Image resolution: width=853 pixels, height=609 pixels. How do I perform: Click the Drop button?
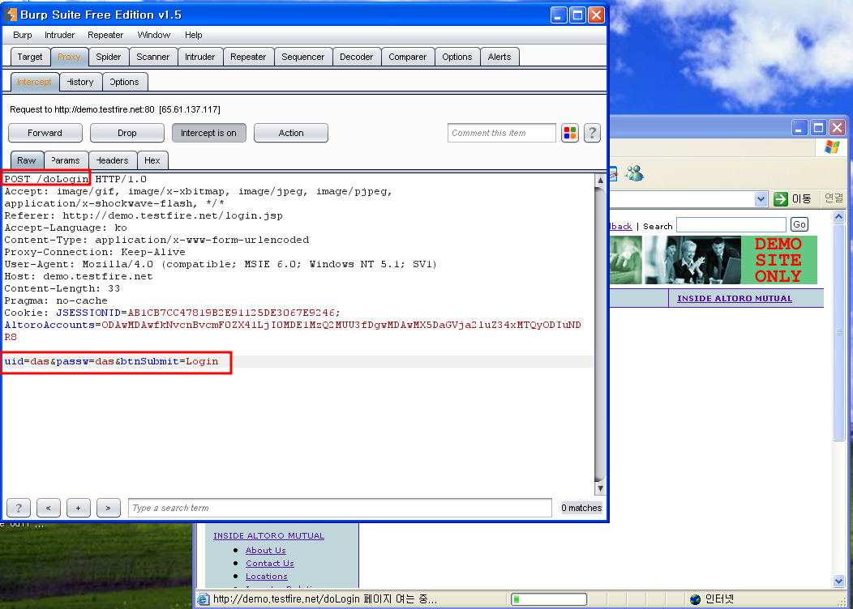click(x=127, y=133)
